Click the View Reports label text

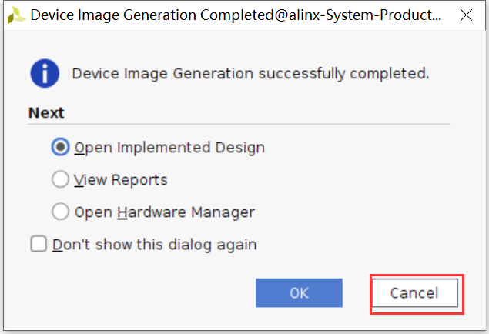(x=121, y=180)
